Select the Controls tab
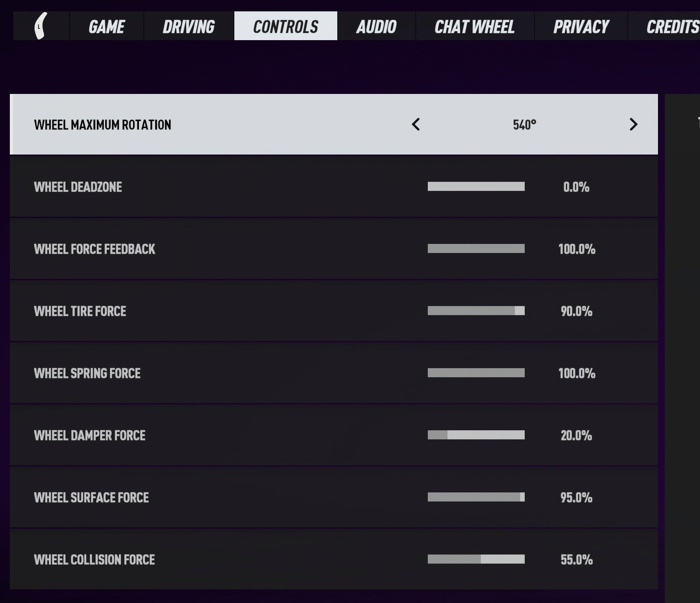The width and height of the screenshot is (700, 603). pyautogui.click(x=286, y=26)
